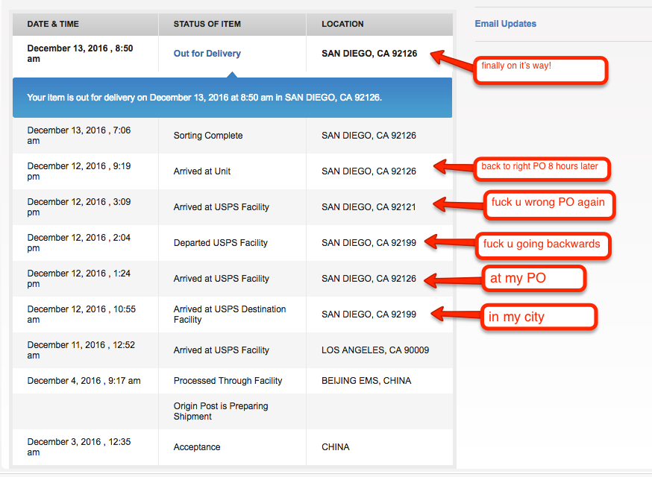Click the Acceptance status entry
The image size is (652, 477).
(197, 447)
